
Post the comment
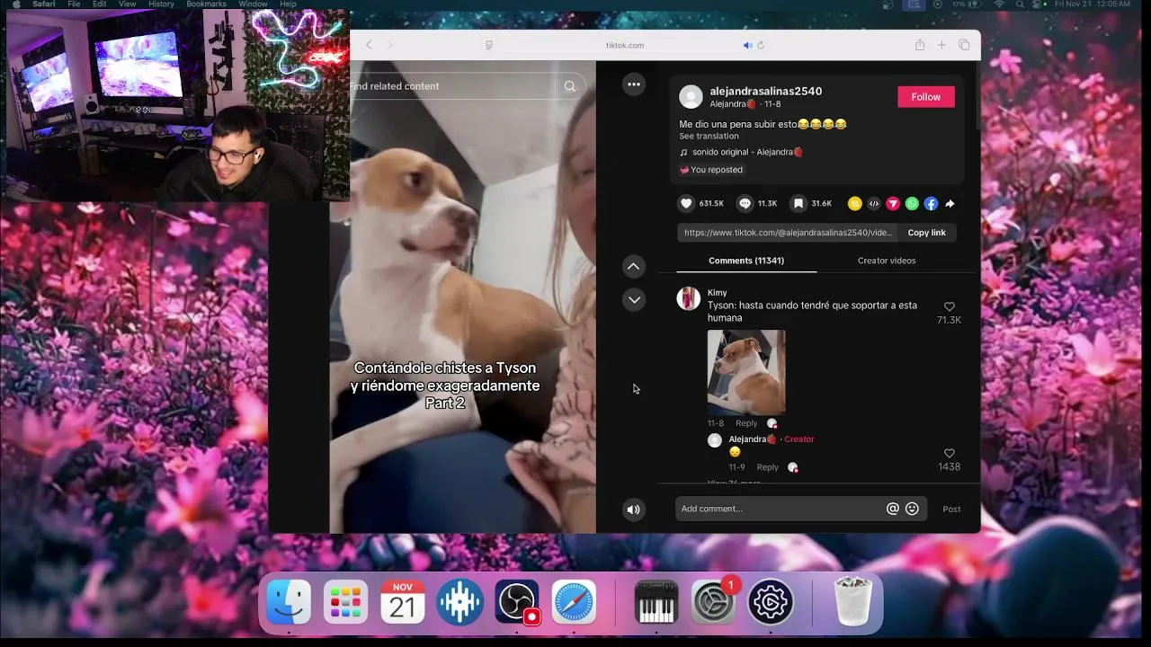point(951,510)
